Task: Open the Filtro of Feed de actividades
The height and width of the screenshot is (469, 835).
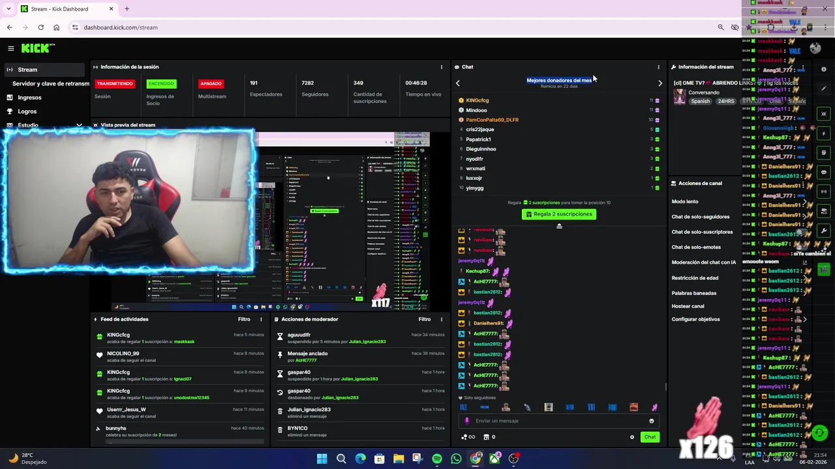Action: (x=244, y=319)
